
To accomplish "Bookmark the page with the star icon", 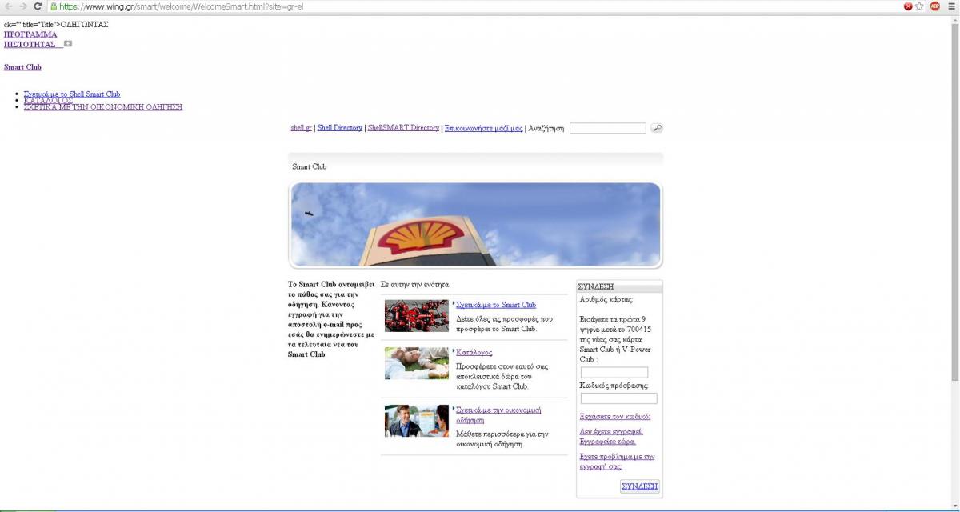I will (x=920, y=6).
